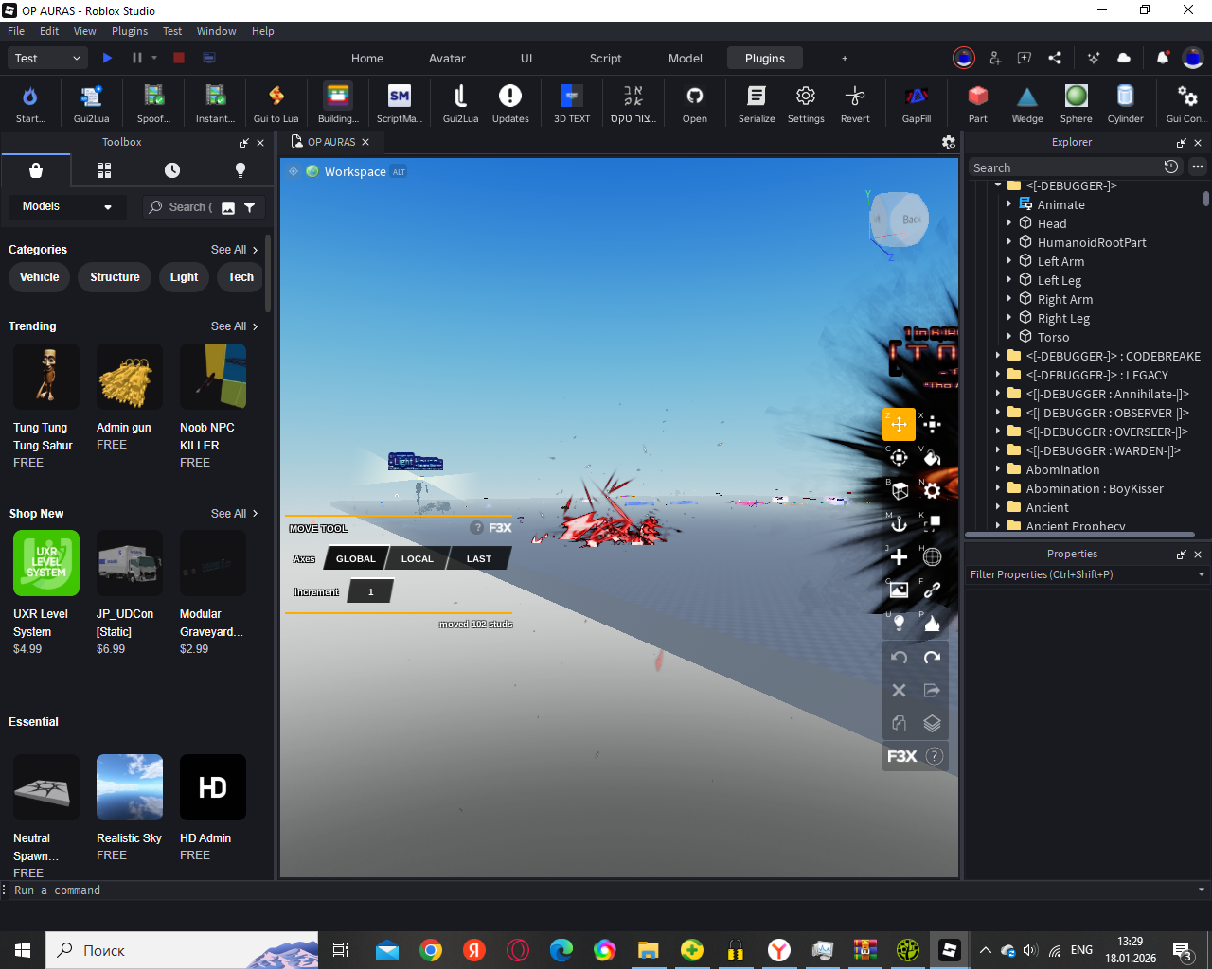
Task: Switch to the Model ribbon tab
Action: [x=686, y=58]
